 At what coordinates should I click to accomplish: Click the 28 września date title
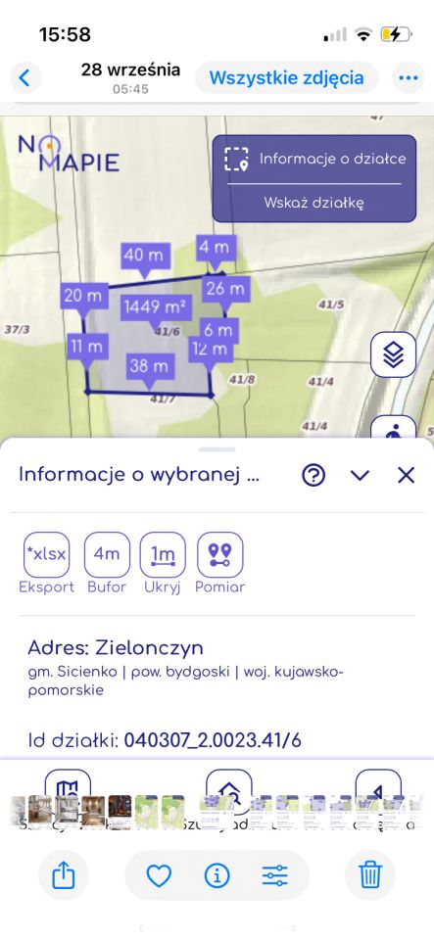coord(130,70)
